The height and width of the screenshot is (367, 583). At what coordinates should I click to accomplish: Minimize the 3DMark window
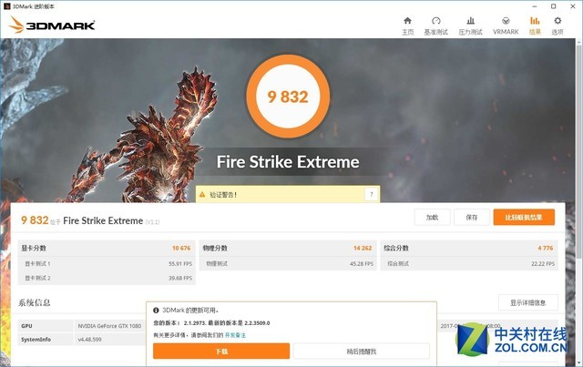(535, 6)
